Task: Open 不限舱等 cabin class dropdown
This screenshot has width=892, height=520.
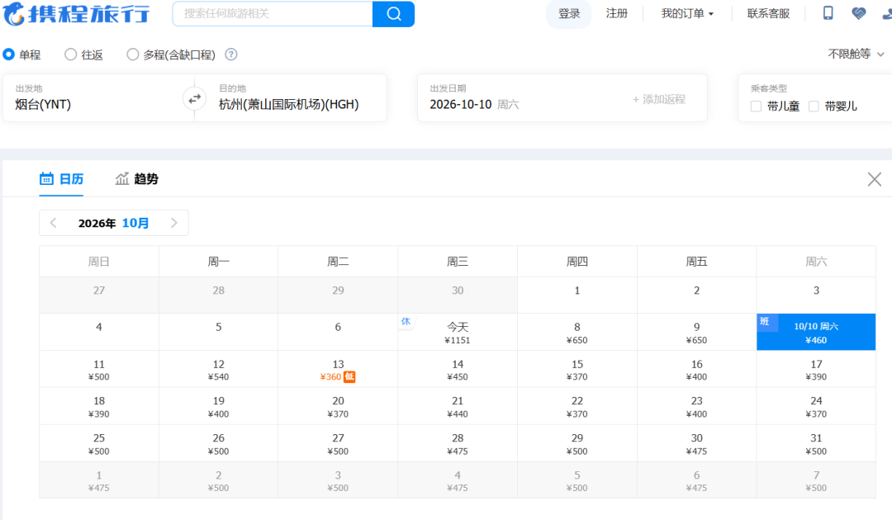Action: coord(856,54)
